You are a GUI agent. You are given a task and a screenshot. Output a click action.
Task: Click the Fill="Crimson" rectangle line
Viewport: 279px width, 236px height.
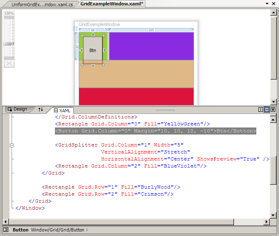[x=108, y=194]
